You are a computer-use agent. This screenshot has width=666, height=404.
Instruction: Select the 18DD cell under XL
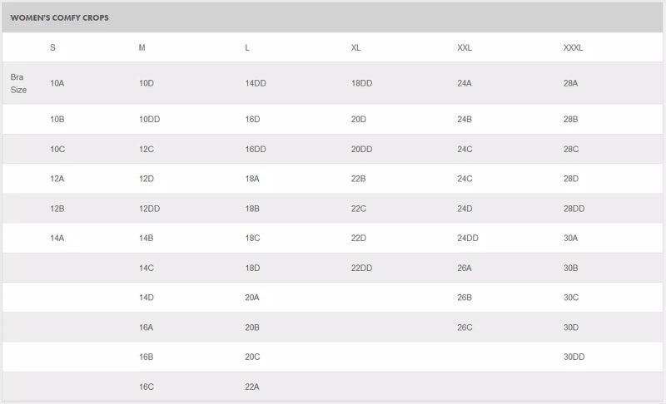361,83
